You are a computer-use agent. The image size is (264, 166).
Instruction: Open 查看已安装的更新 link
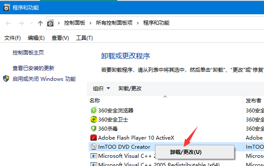coord(33,68)
